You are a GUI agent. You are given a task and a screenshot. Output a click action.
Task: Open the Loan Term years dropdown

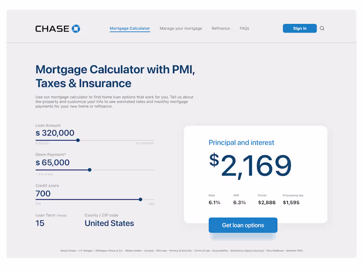(x=40, y=223)
